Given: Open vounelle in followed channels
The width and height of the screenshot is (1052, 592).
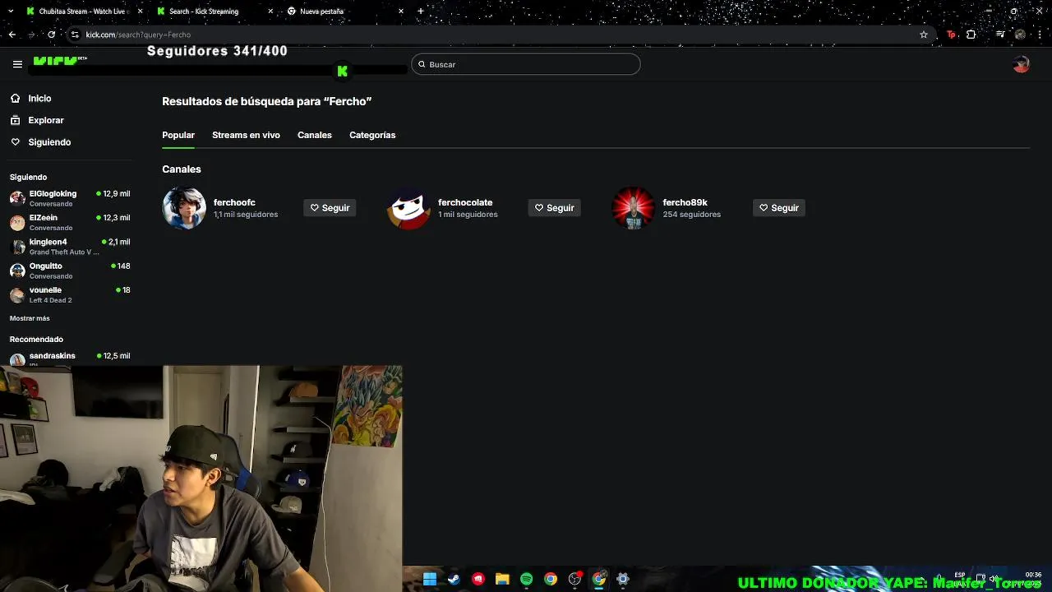Looking at the screenshot, I should coord(70,294).
